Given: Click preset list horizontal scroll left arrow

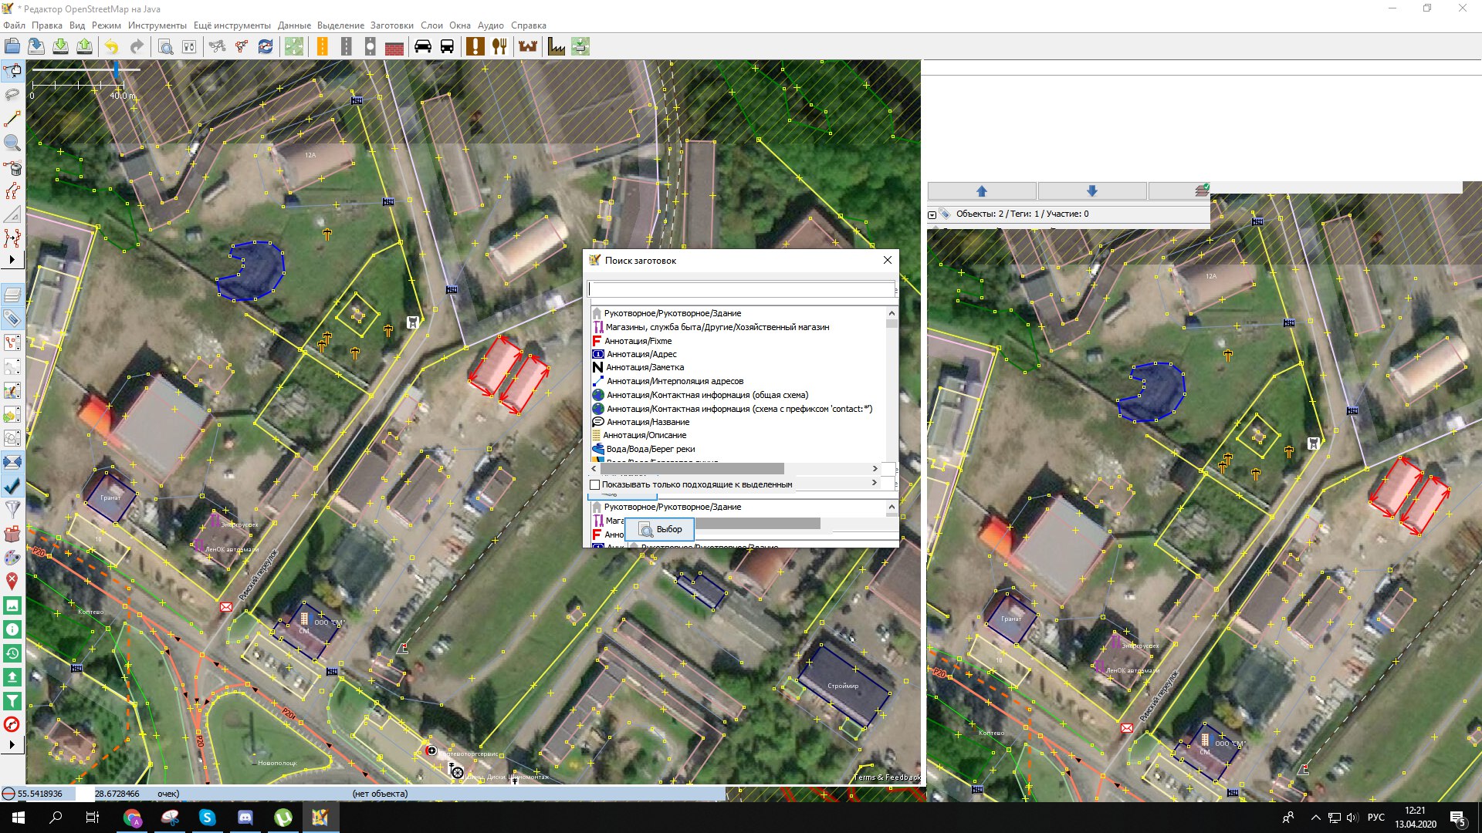Looking at the screenshot, I should (594, 469).
